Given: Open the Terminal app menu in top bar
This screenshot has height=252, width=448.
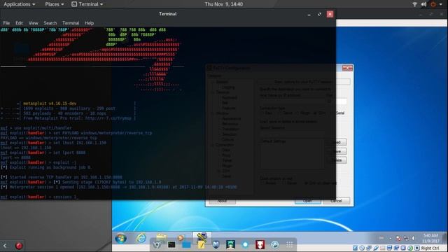Looking at the screenshot, I should tap(87, 4).
